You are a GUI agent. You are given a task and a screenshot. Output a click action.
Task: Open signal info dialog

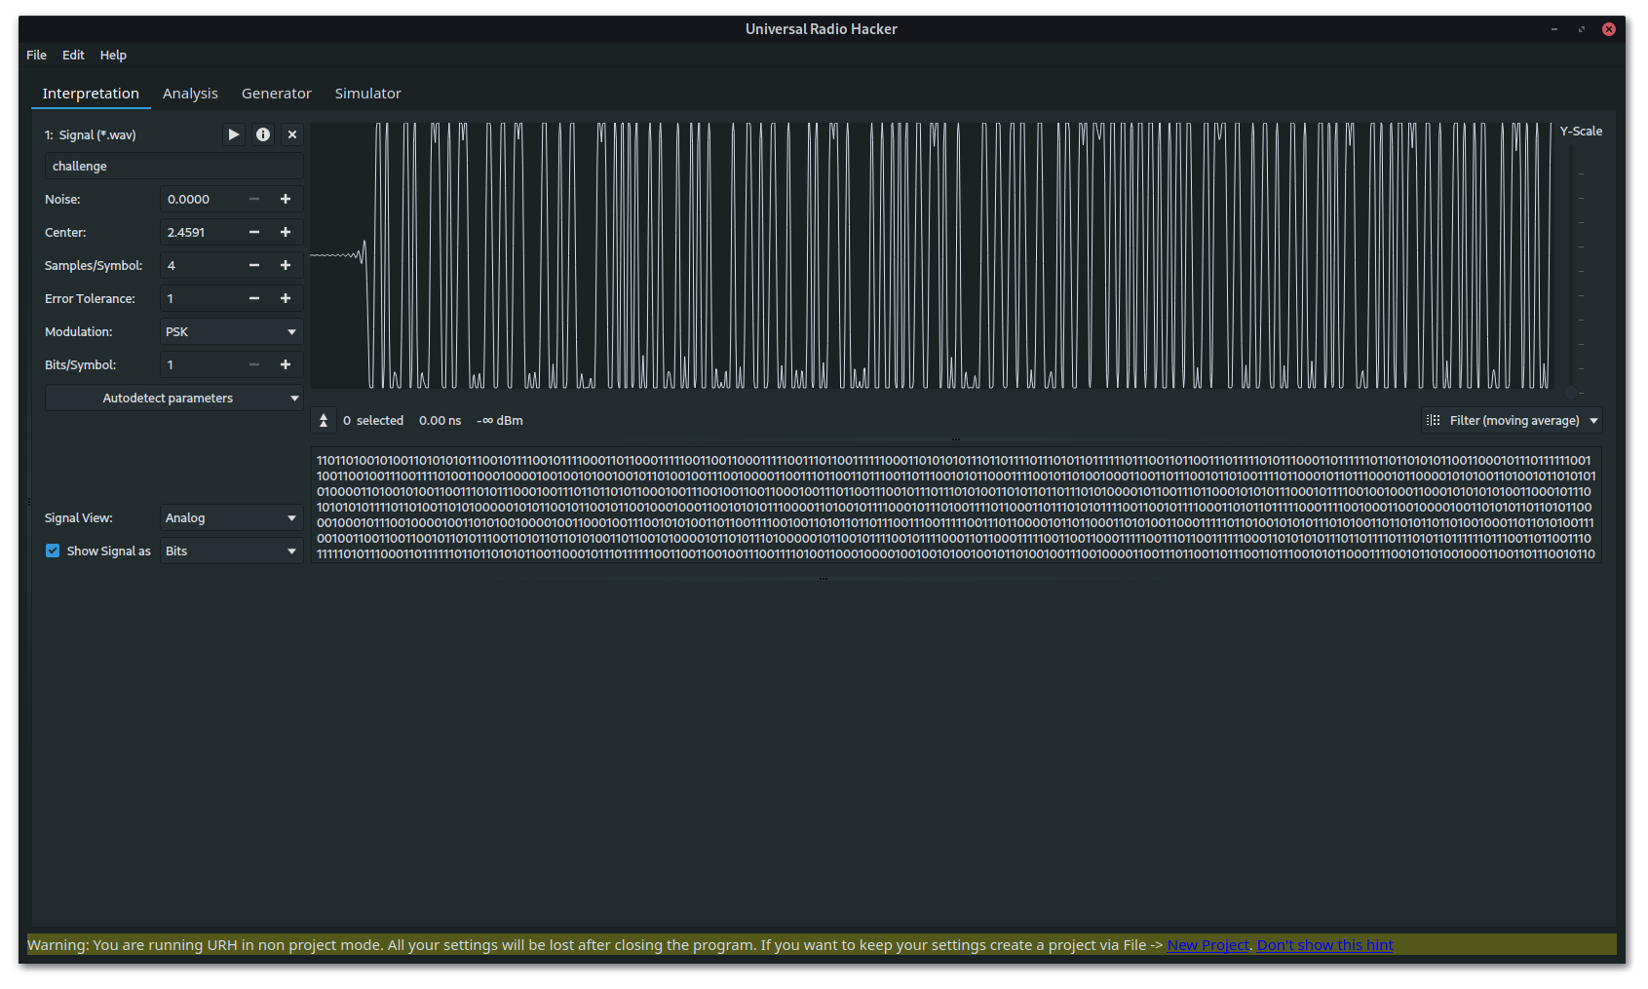click(x=263, y=134)
